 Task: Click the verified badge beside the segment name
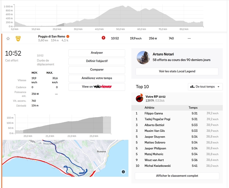click(x=68, y=36)
